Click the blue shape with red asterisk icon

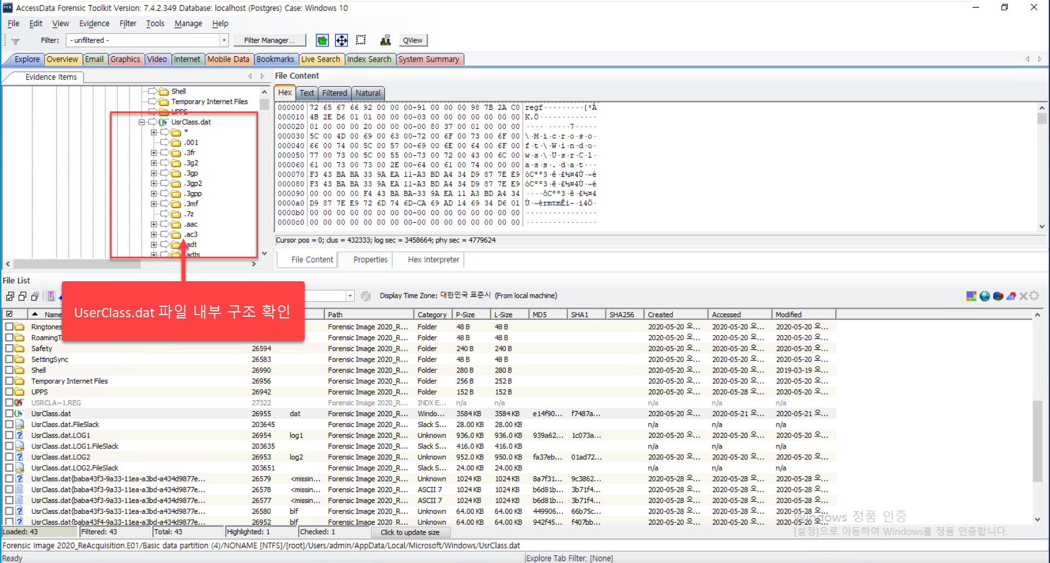[x=1011, y=296]
